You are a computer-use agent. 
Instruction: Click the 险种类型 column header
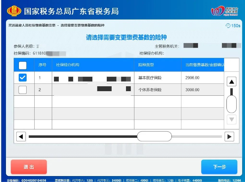146,65
